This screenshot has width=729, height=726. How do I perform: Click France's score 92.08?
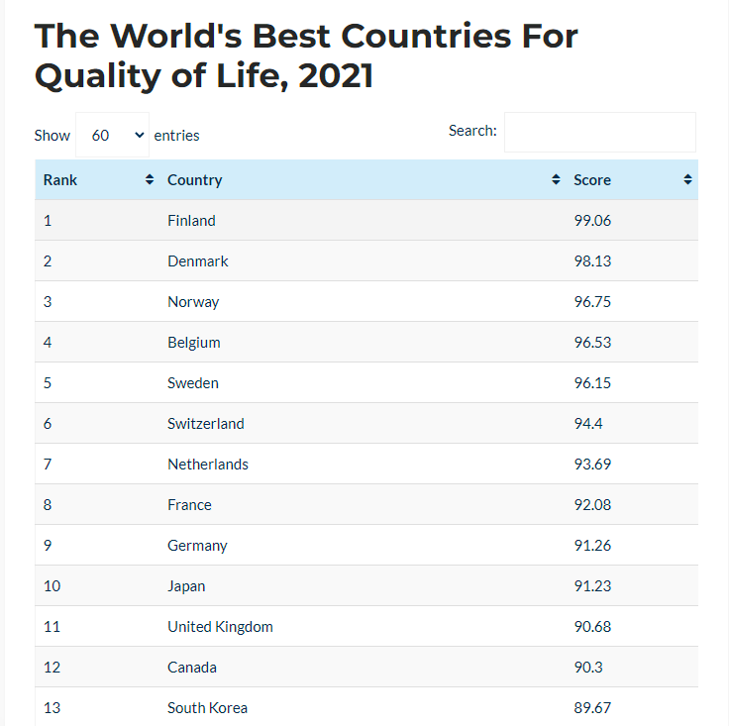(592, 505)
